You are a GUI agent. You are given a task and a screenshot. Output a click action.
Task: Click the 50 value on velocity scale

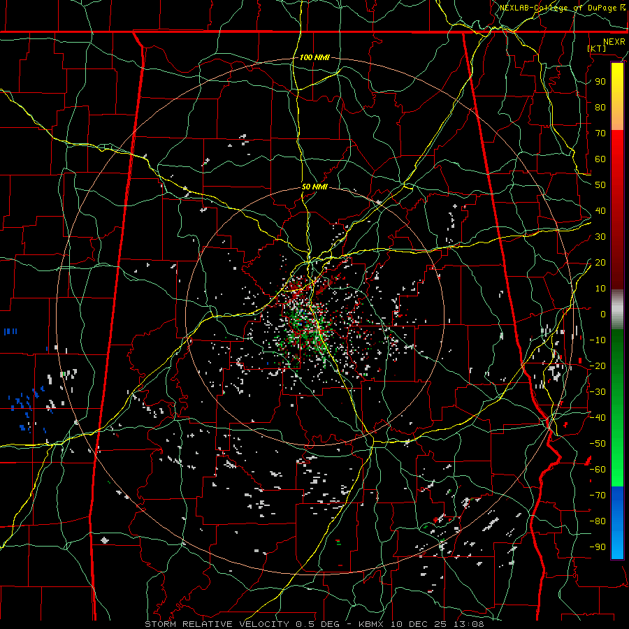[x=600, y=185]
